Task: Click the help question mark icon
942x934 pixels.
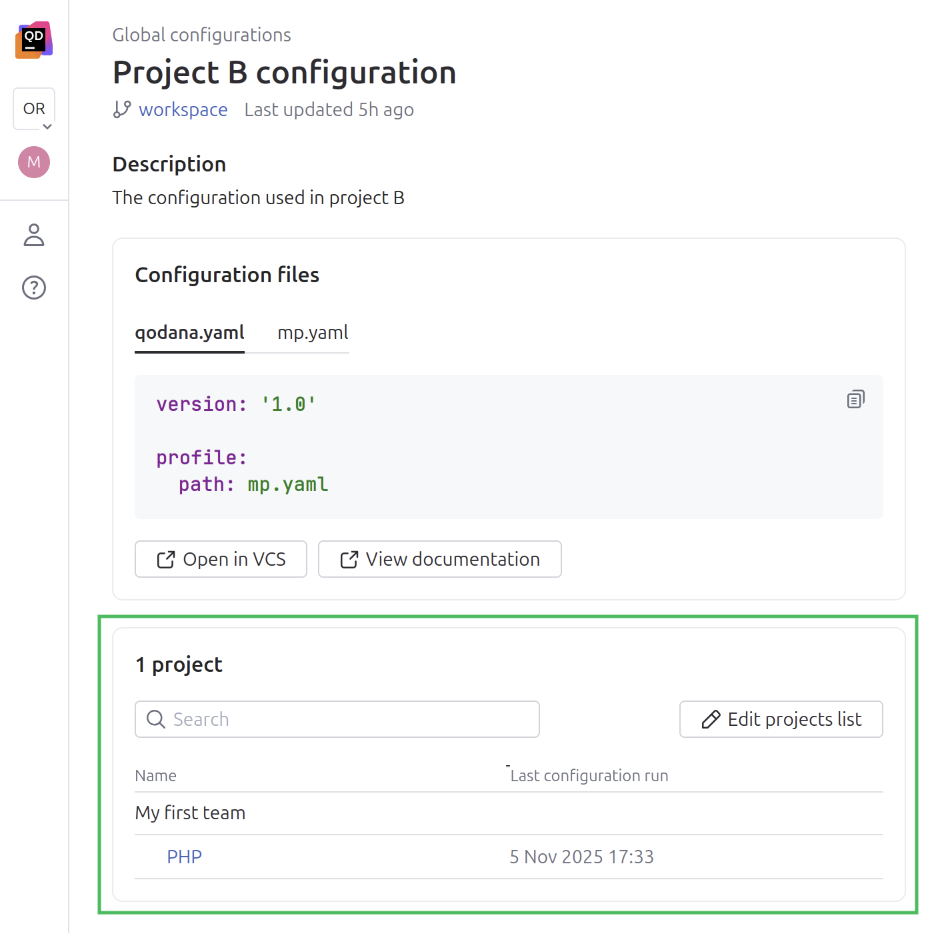Action: [34, 288]
